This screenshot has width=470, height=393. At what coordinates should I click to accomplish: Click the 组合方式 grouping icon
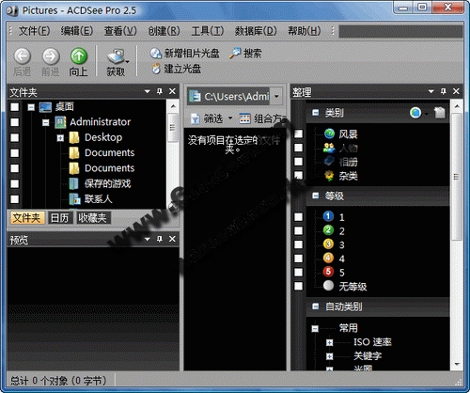coord(244,118)
